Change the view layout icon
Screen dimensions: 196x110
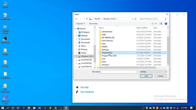click(x=153, y=24)
